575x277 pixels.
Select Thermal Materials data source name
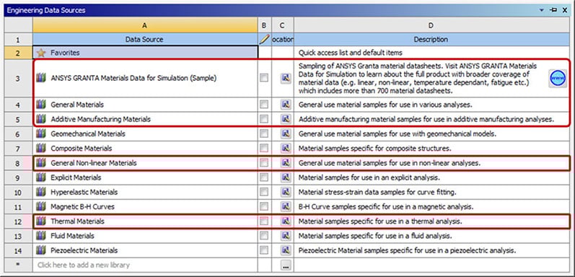pos(77,221)
